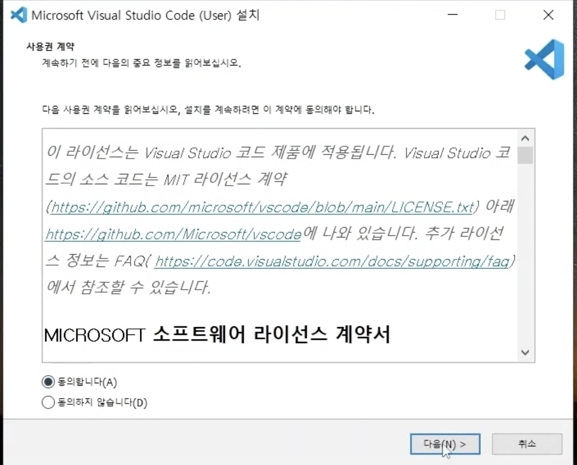Minimize the setup window
The height and width of the screenshot is (465, 577).
452,15
